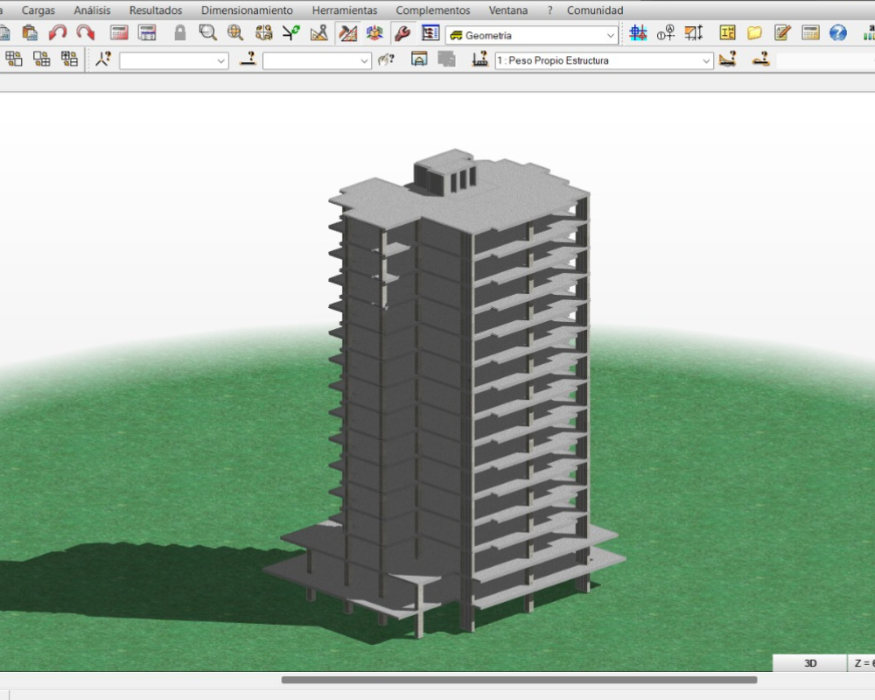Open the Comunidad menu
Image resolution: width=875 pixels, height=700 pixels.
pos(595,10)
